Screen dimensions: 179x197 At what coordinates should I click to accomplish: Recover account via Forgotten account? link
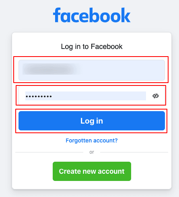tap(92, 140)
